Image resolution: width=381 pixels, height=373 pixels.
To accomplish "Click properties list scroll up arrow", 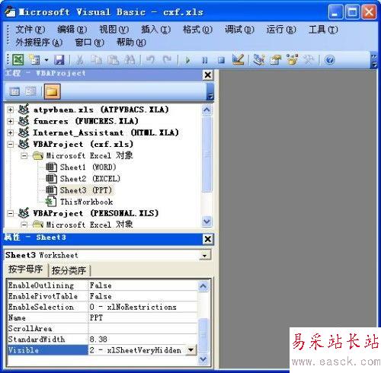I will point(203,286).
